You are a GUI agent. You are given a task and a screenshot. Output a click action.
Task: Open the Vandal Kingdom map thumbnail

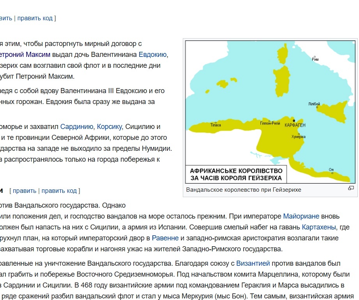270,111
